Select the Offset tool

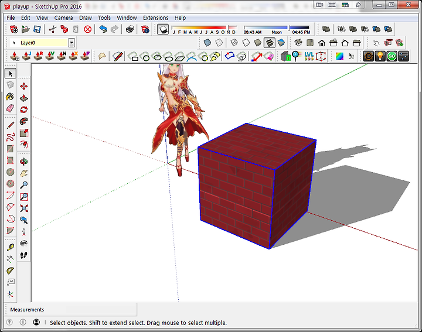click(24, 145)
